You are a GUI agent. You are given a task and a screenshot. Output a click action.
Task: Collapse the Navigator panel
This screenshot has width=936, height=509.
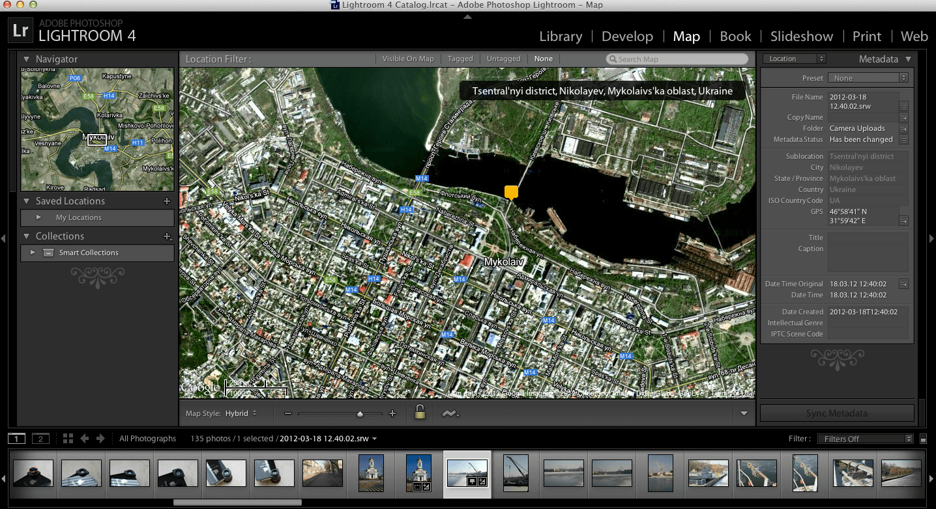[x=26, y=59]
